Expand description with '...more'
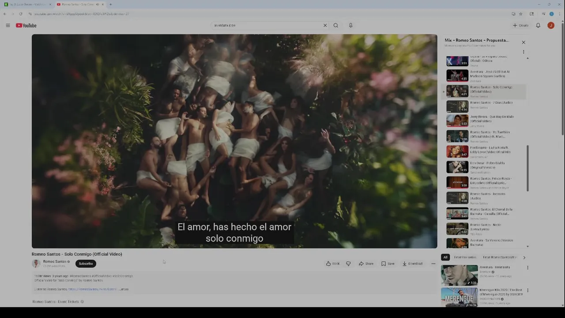 [x=124, y=289]
